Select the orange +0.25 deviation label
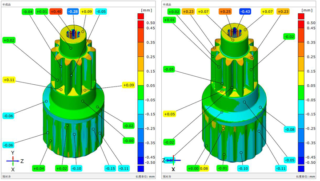320x181 pixels. (225, 12)
